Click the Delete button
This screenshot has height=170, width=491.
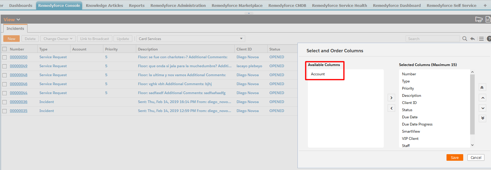coord(30,39)
